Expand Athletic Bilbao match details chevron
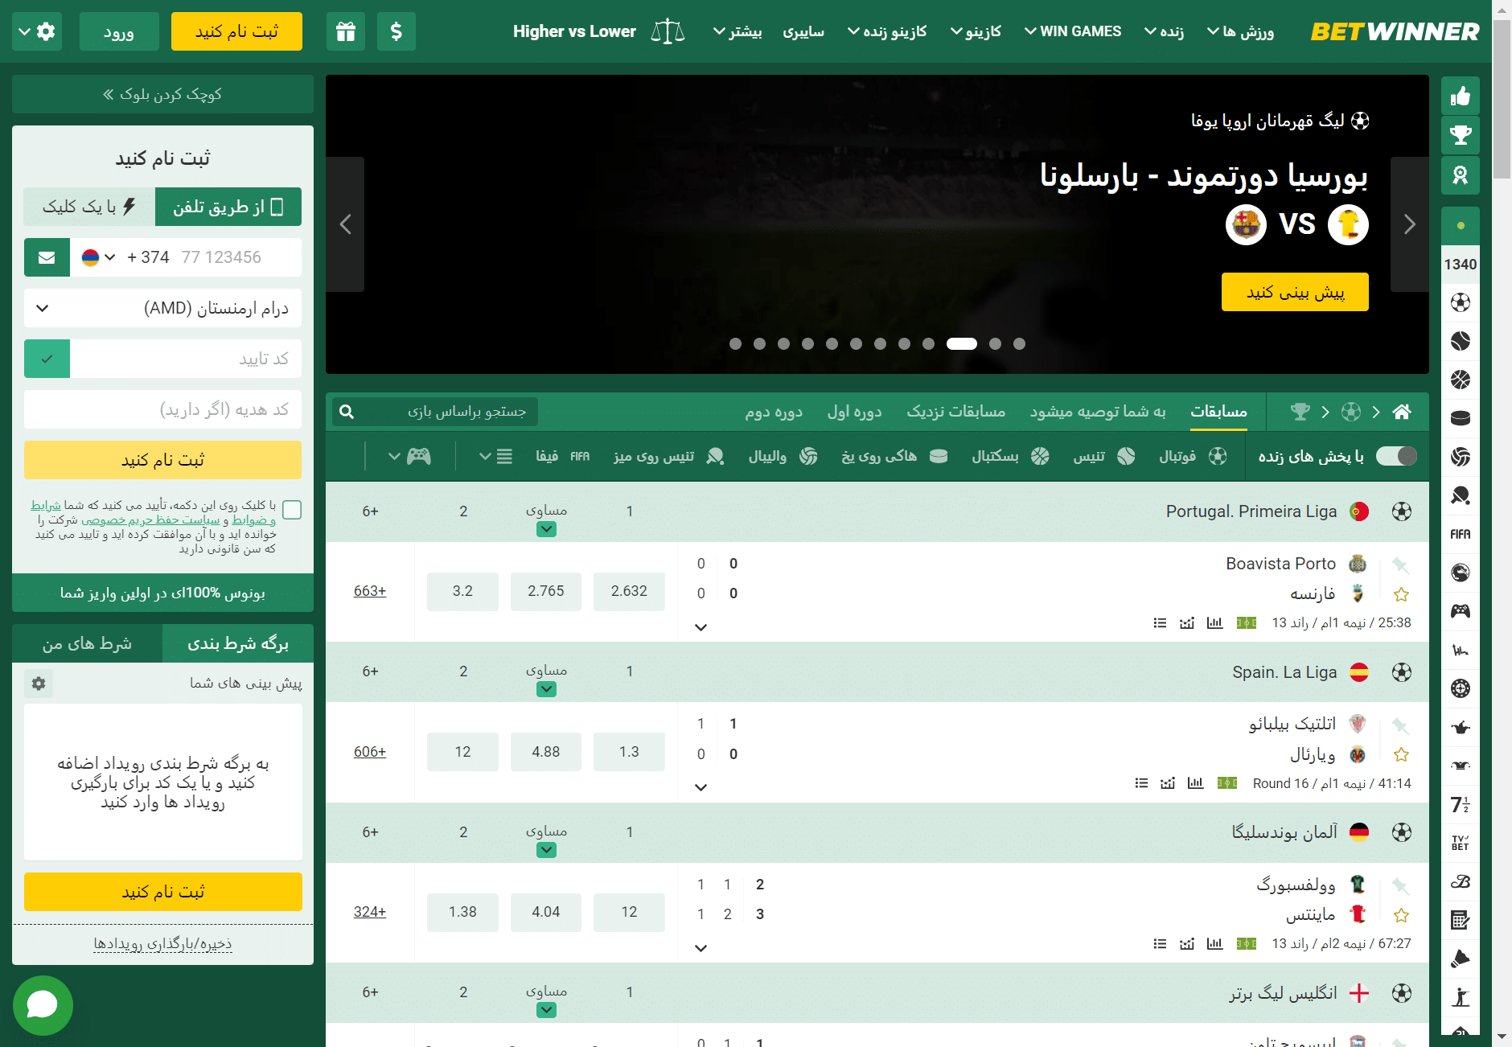Viewport: 1512px width, 1047px height. click(701, 787)
